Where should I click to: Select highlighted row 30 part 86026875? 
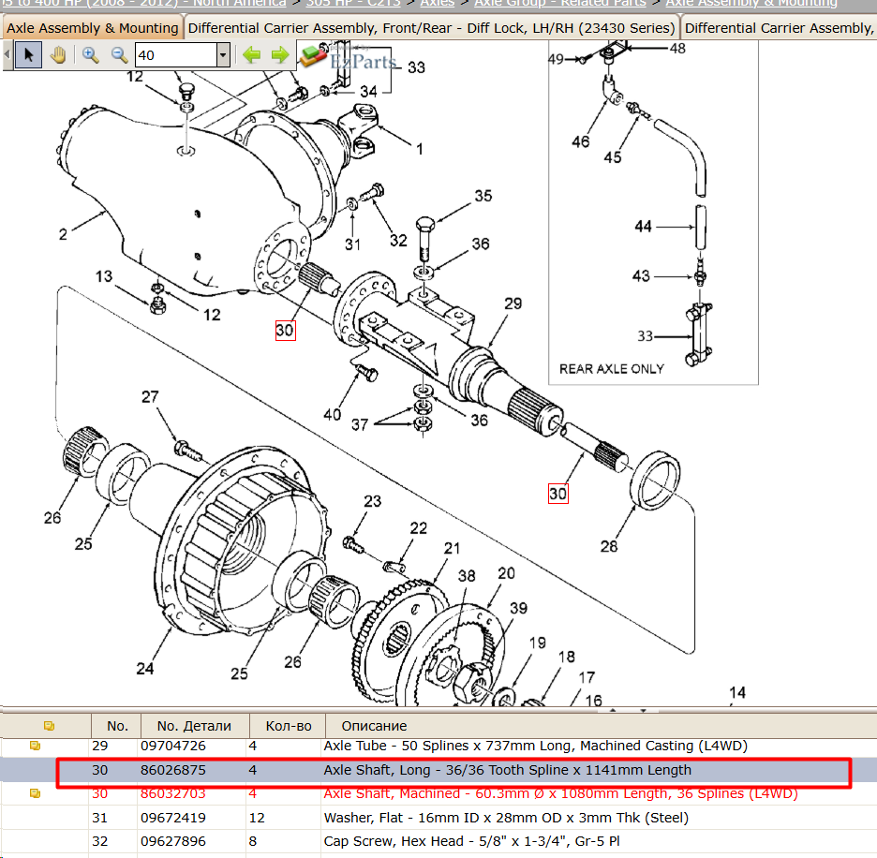(438, 770)
